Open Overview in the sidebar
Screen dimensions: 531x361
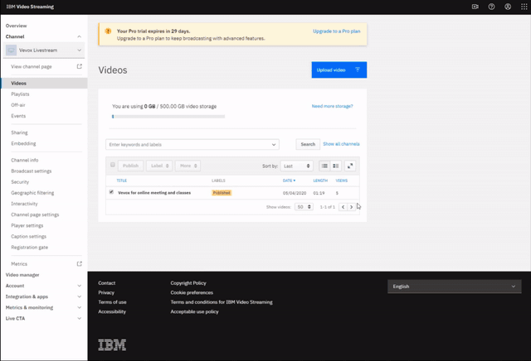pyautogui.click(x=17, y=26)
